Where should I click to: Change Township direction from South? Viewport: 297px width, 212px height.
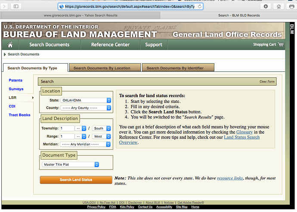click(x=101, y=128)
